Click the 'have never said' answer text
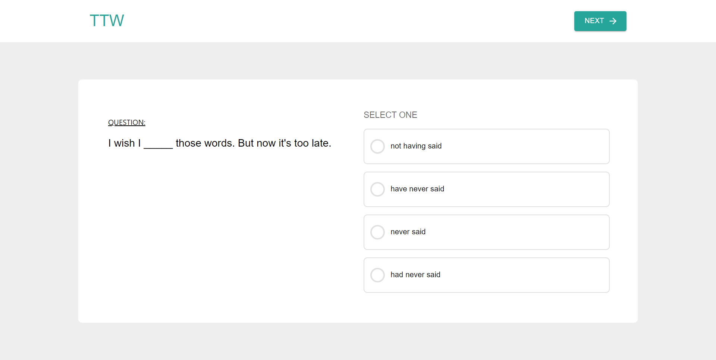716x360 pixels. 417,189
